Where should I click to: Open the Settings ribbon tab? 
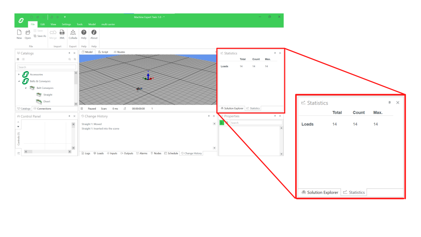(66, 24)
